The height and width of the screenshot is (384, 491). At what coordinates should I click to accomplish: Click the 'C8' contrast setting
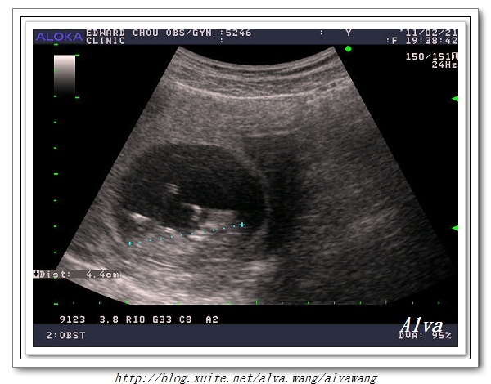click(x=186, y=319)
